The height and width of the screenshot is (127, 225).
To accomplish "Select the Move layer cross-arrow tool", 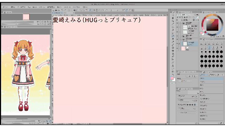I will point(173,27).
